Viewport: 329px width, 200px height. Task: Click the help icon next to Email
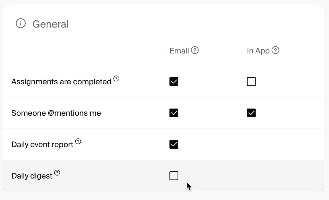[x=195, y=50]
